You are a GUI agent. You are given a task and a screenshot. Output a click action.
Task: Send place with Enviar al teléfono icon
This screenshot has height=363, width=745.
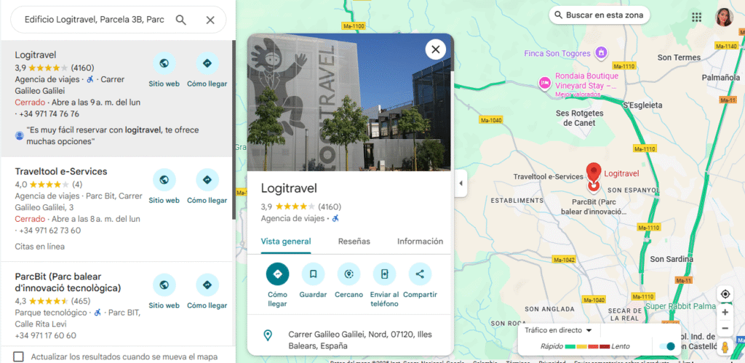tap(384, 274)
